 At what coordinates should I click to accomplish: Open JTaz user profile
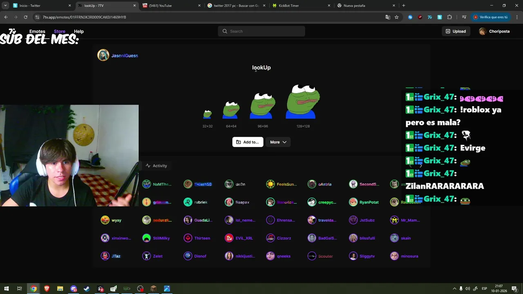111,256
